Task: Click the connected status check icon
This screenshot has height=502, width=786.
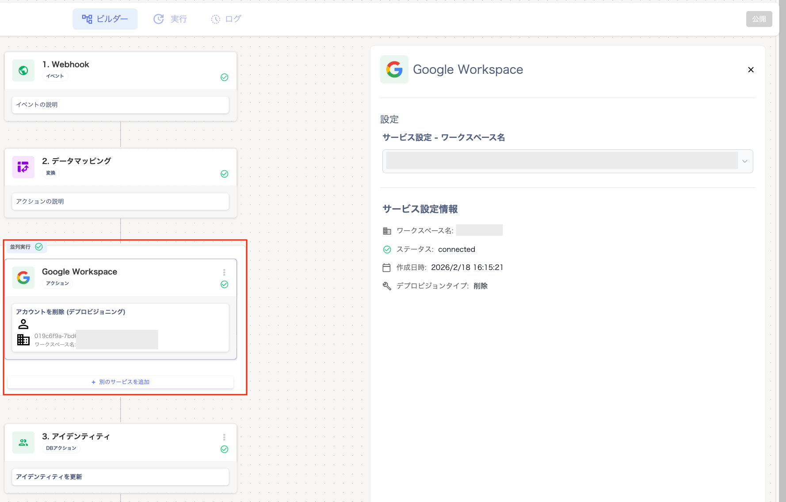Action: tap(387, 250)
